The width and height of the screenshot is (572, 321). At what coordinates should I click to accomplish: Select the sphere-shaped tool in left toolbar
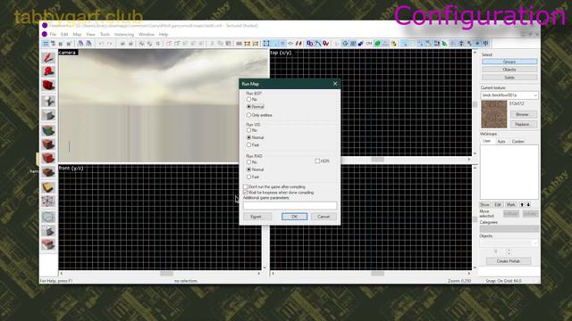48,217
